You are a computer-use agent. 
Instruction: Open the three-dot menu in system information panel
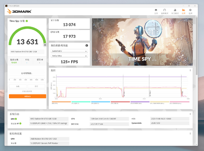click(190, 114)
